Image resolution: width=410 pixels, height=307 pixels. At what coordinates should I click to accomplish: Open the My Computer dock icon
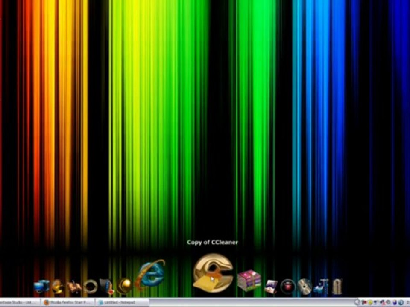tap(41, 287)
